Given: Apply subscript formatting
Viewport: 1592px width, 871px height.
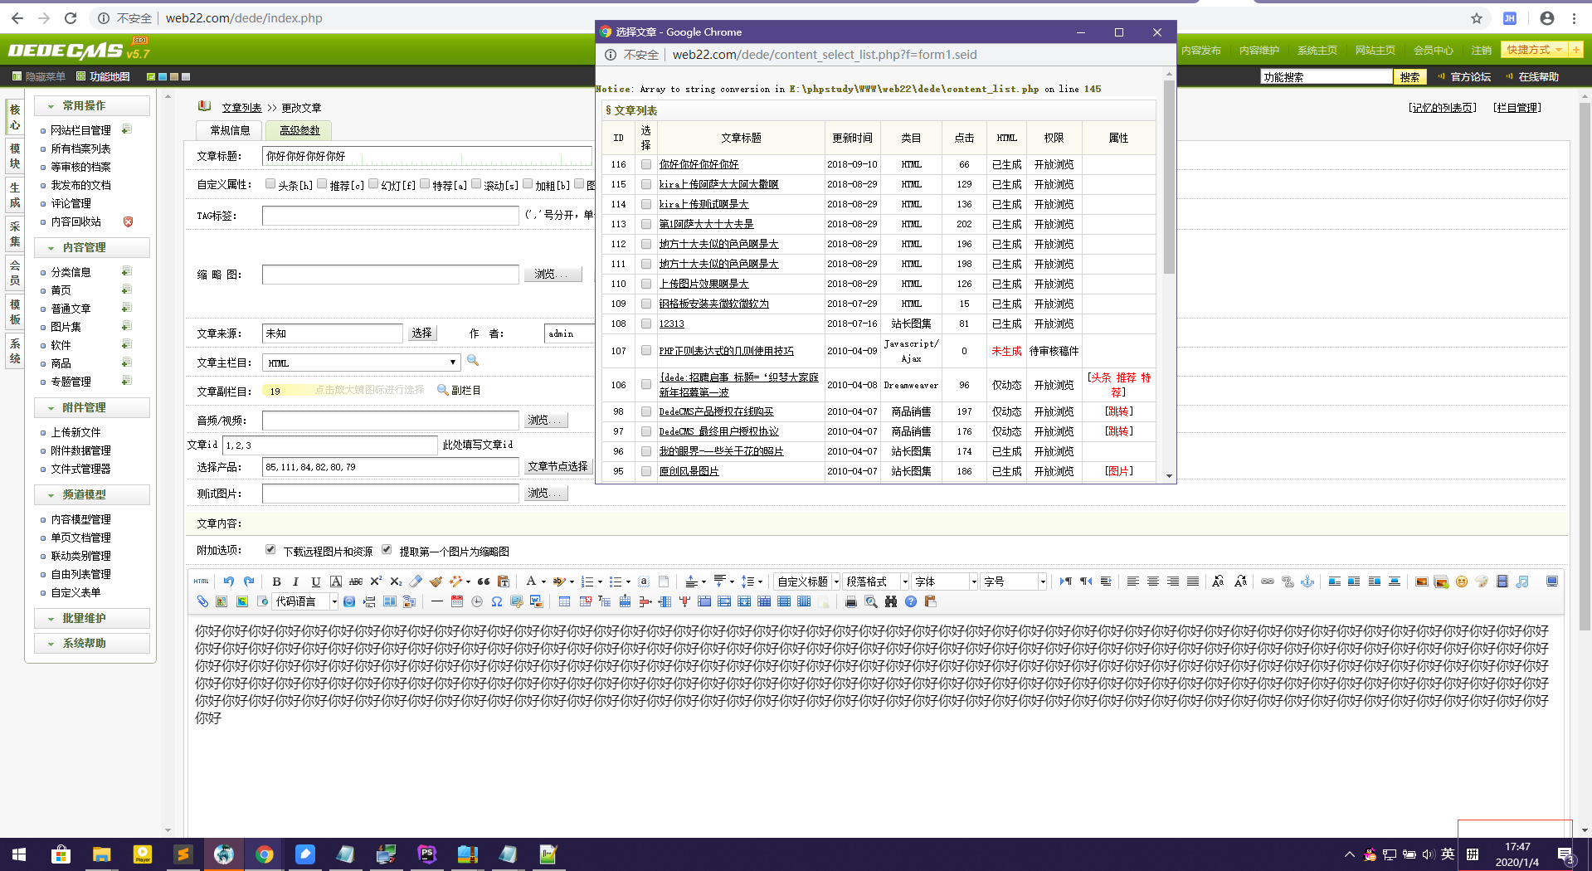Looking at the screenshot, I should pos(396,581).
